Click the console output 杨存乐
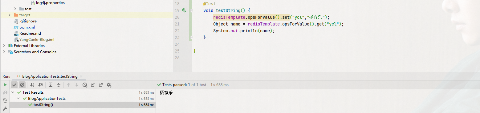This screenshot has width=480, height=113. [x=166, y=93]
